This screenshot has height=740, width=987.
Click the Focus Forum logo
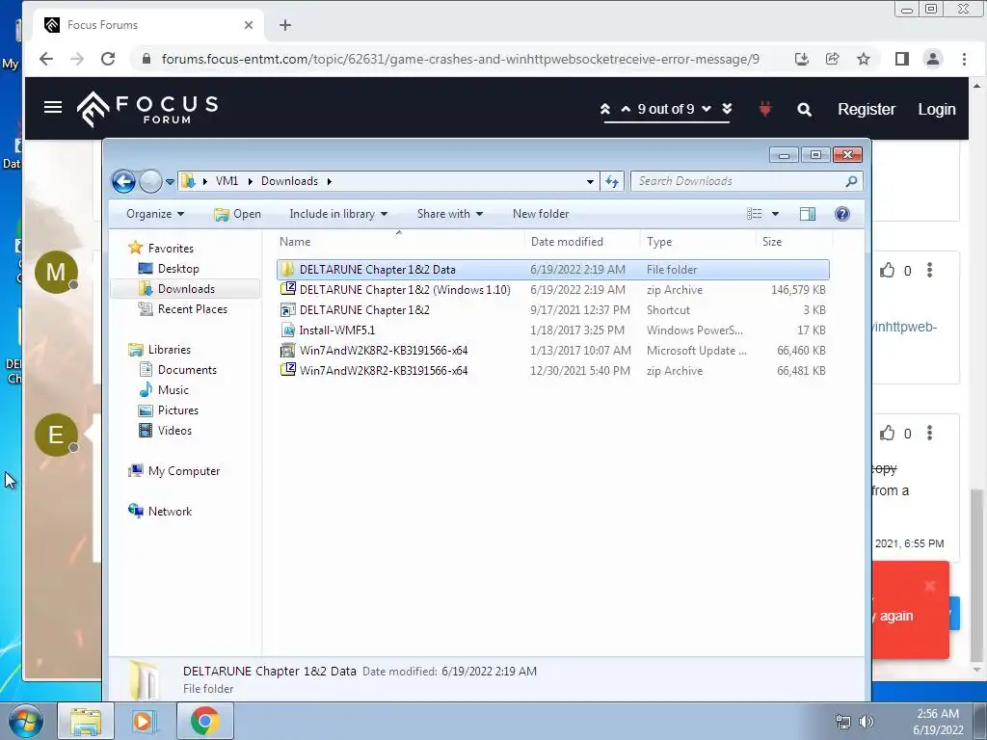(x=147, y=109)
